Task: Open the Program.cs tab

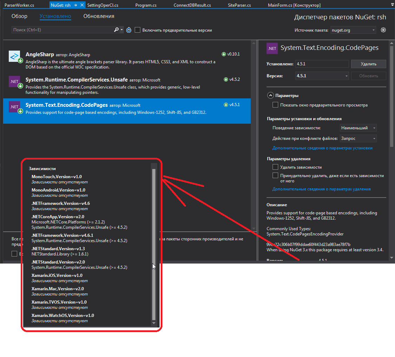Action: (x=146, y=5)
